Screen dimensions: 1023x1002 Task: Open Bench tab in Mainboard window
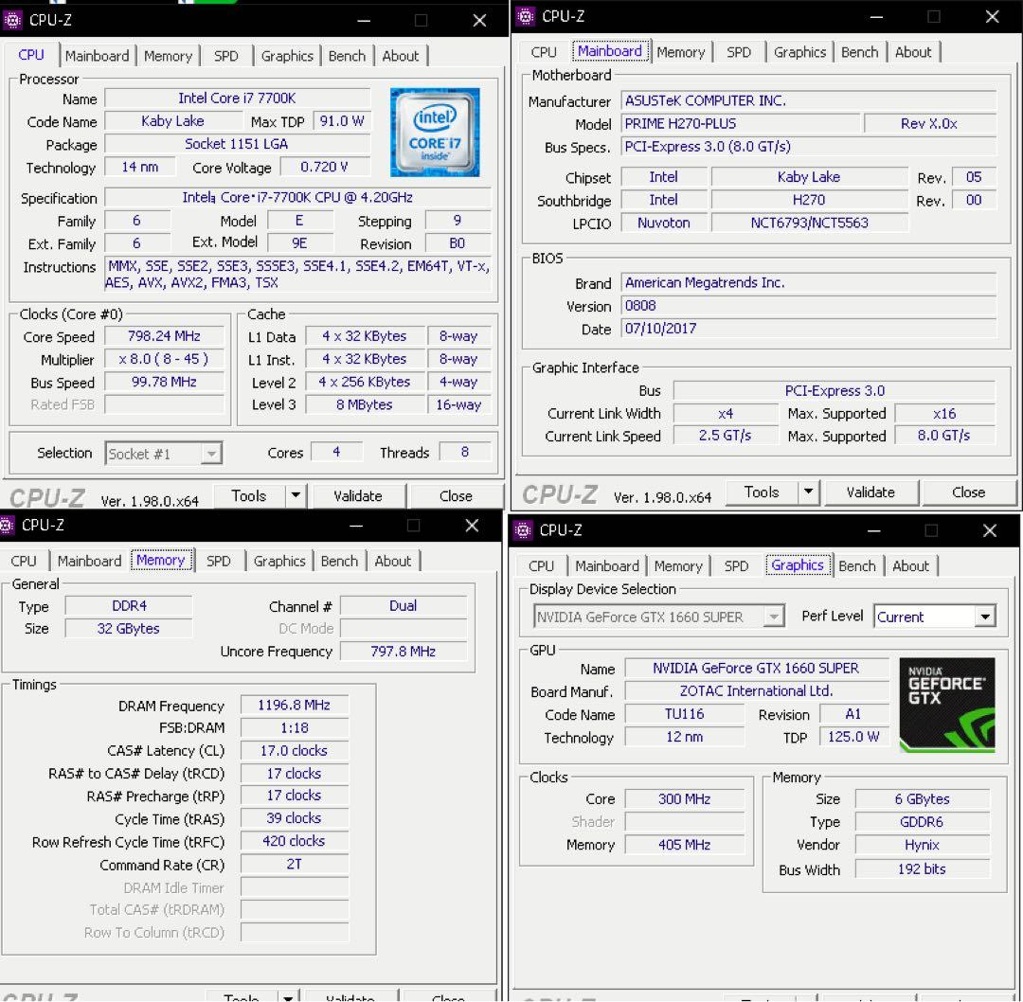coord(860,52)
